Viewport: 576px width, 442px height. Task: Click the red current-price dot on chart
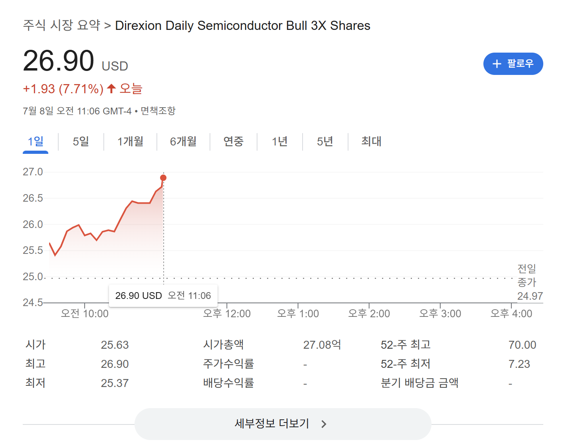163,178
